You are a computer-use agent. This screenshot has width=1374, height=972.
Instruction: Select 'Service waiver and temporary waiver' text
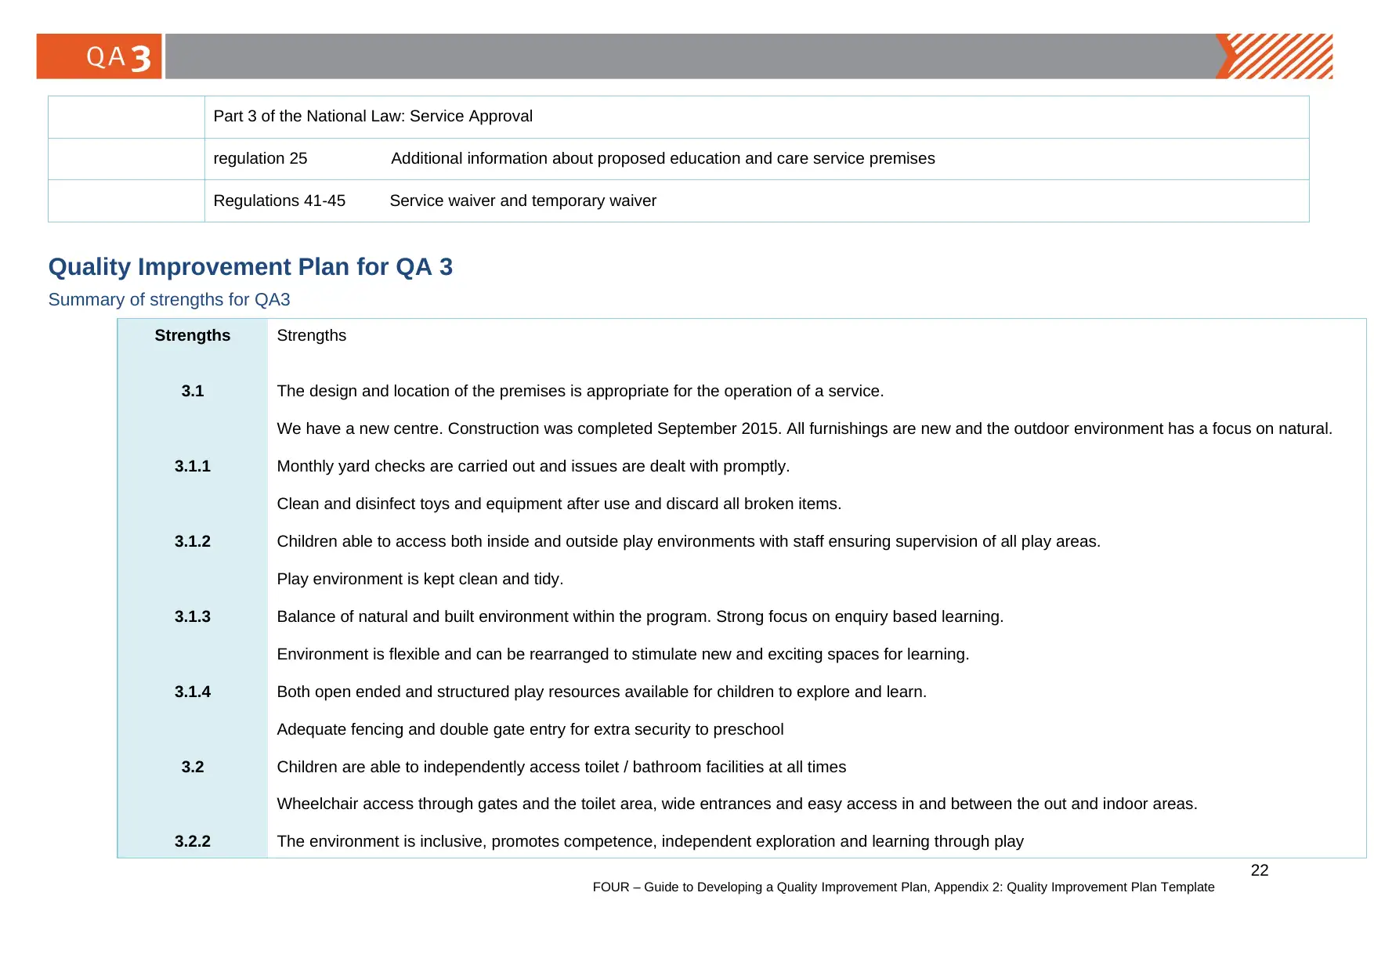(523, 201)
